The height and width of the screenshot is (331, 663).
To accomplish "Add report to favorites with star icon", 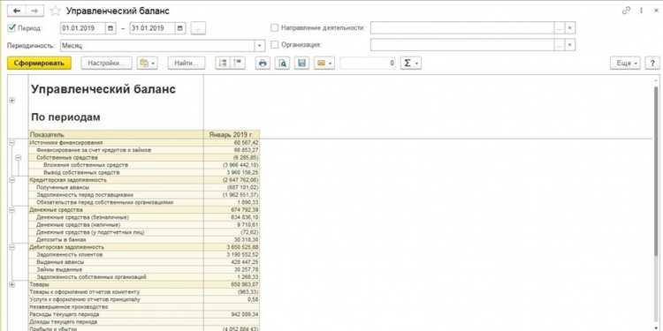I will pyautogui.click(x=55, y=11).
